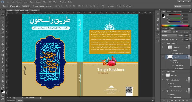Click the lock all icon
The image size is (192, 102).
176,40
